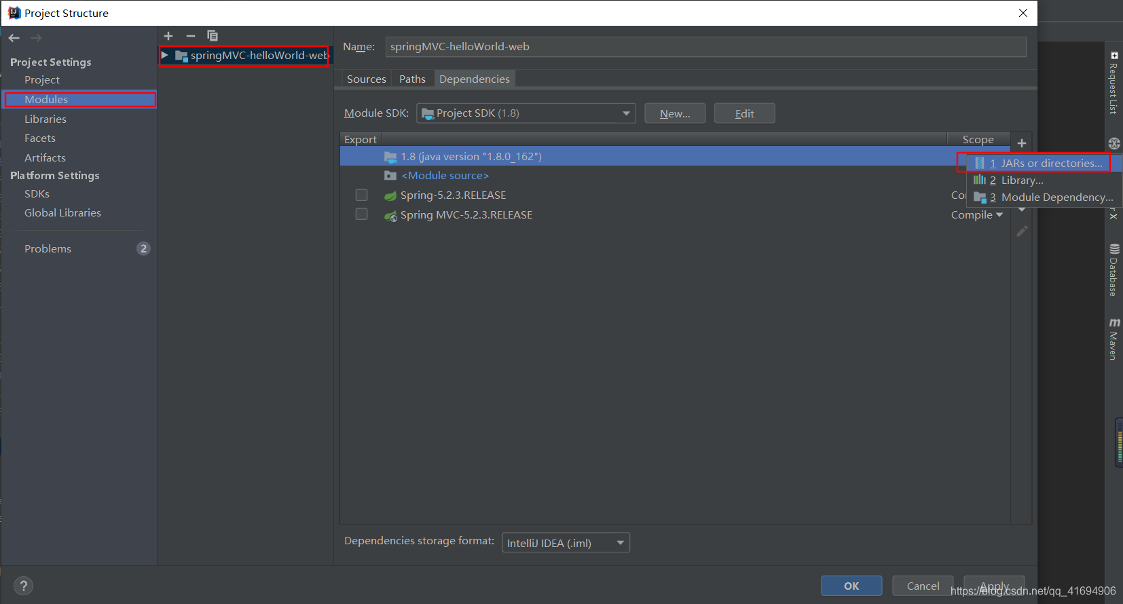Click the Module source folder icon

pos(390,176)
